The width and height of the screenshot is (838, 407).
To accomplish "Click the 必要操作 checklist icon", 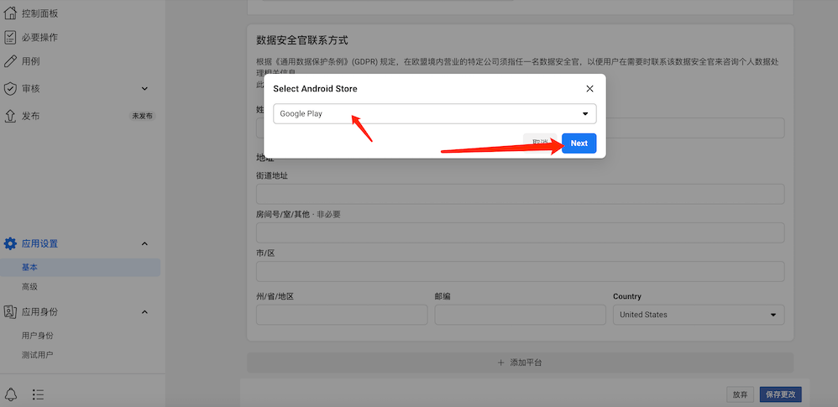I will pos(10,37).
